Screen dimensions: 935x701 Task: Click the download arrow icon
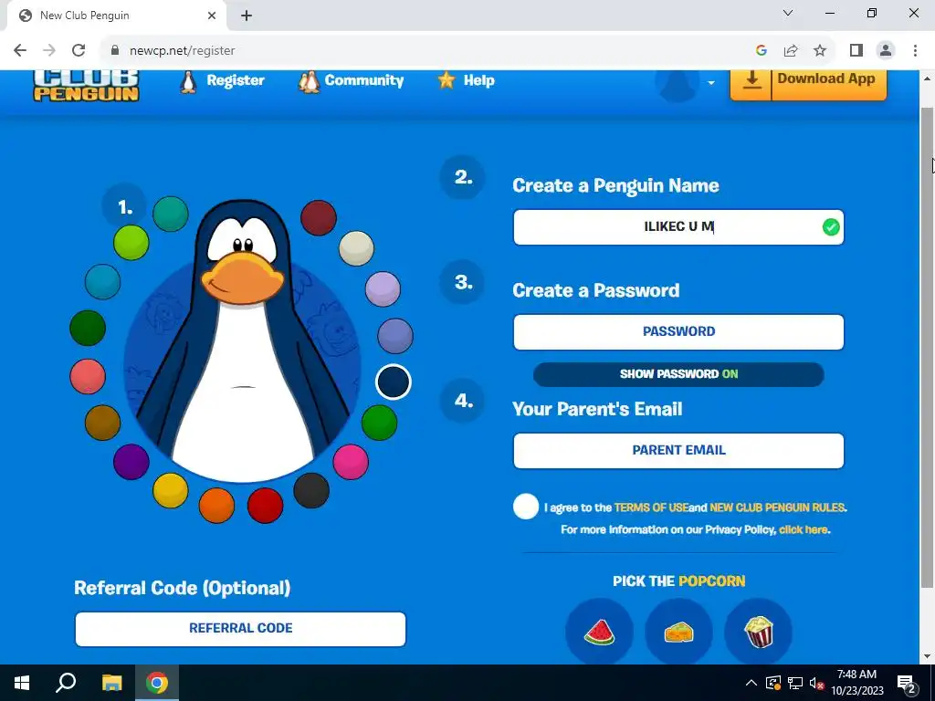click(x=751, y=80)
